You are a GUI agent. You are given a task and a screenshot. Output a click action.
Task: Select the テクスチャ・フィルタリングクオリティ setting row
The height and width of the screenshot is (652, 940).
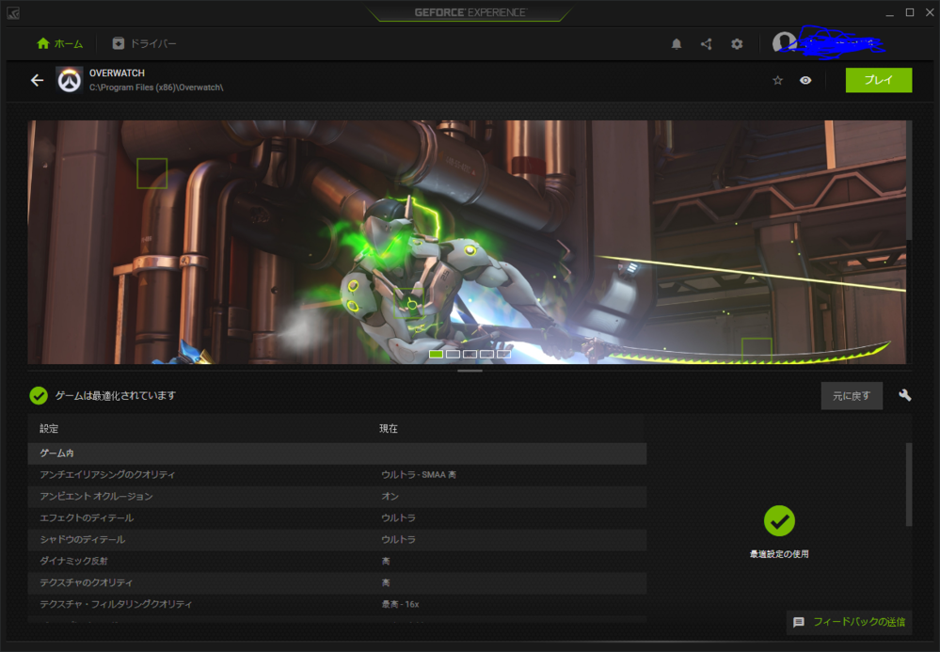pyautogui.click(x=337, y=604)
